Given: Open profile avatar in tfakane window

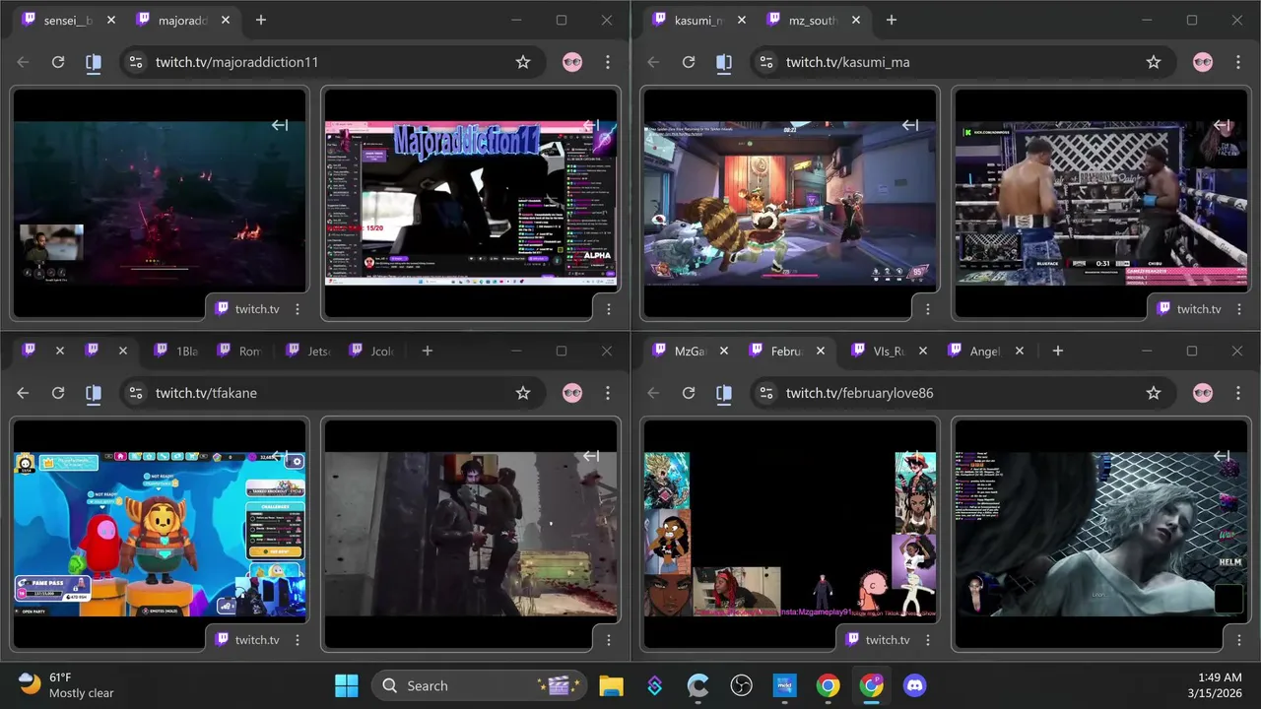Looking at the screenshot, I should (x=572, y=393).
